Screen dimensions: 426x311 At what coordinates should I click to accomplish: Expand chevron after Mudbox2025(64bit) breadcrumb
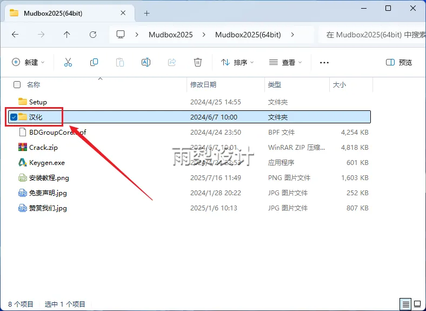pyautogui.click(x=292, y=35)
